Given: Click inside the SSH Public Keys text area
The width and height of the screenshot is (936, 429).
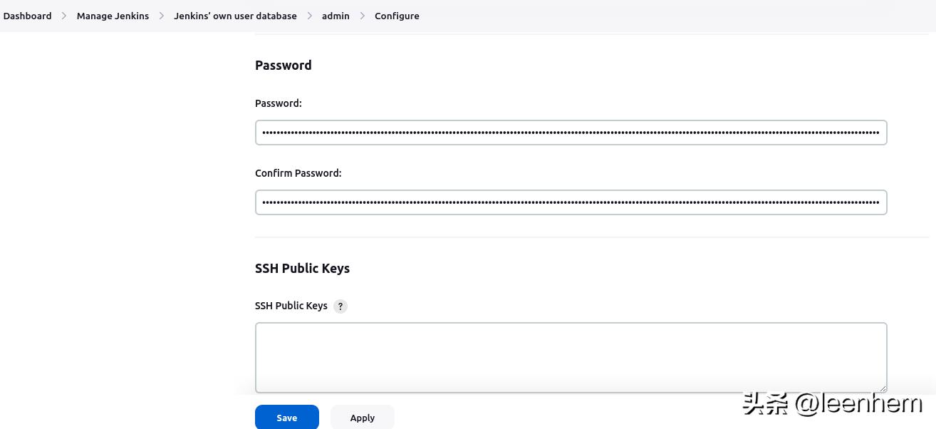Looking at the screenshot, I should 570,356.
